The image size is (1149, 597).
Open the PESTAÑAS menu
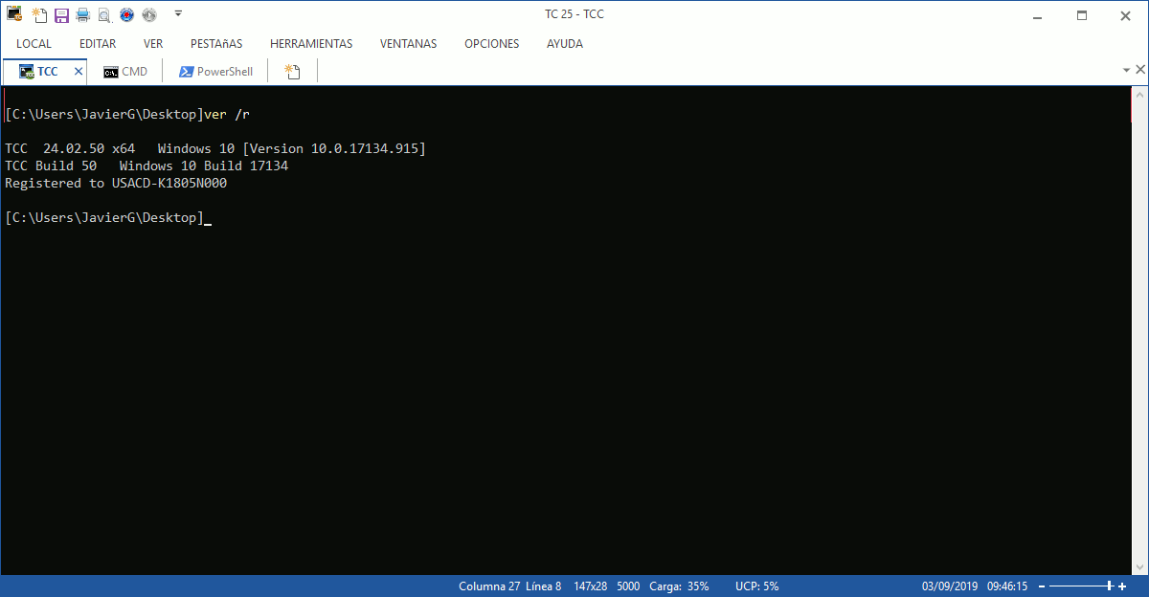216,44
